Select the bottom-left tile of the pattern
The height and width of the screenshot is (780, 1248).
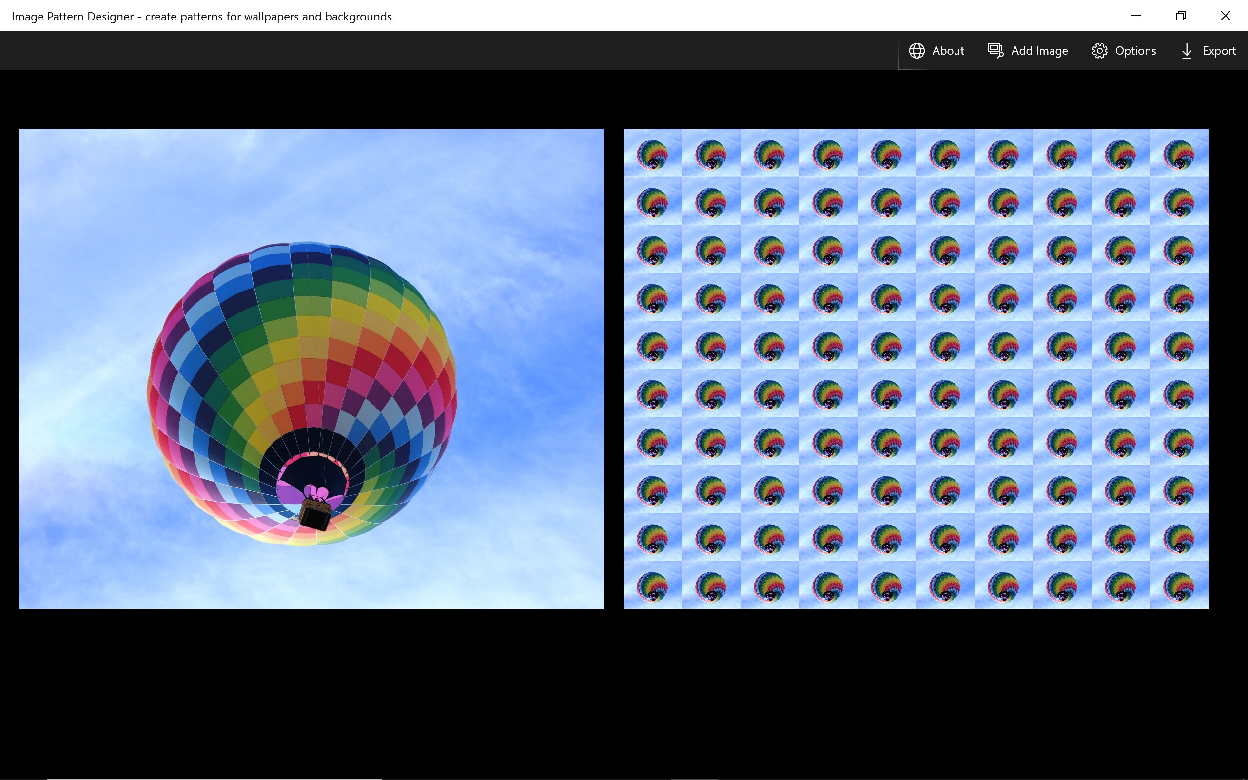(x=653, y=585)
